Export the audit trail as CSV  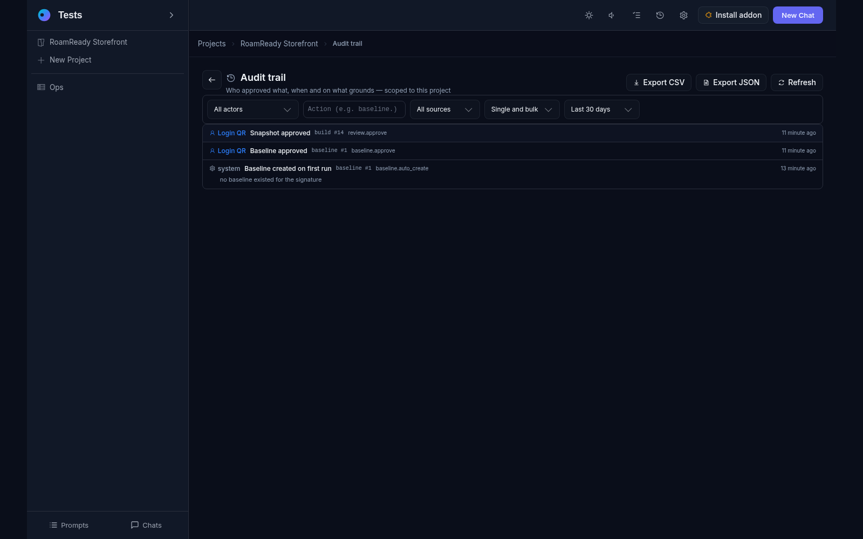tap(659, 82)
